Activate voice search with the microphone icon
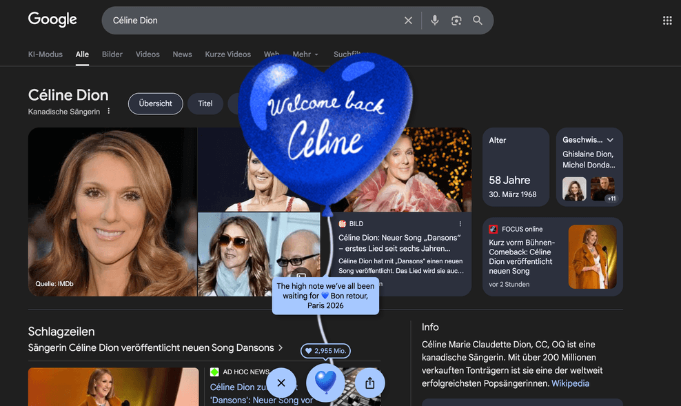The width and height of the screenshot is (681, 406). (x=434, y=20)
